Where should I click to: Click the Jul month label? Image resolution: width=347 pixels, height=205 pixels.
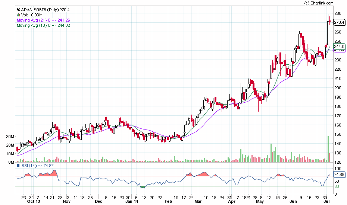[x=326, y=201]
